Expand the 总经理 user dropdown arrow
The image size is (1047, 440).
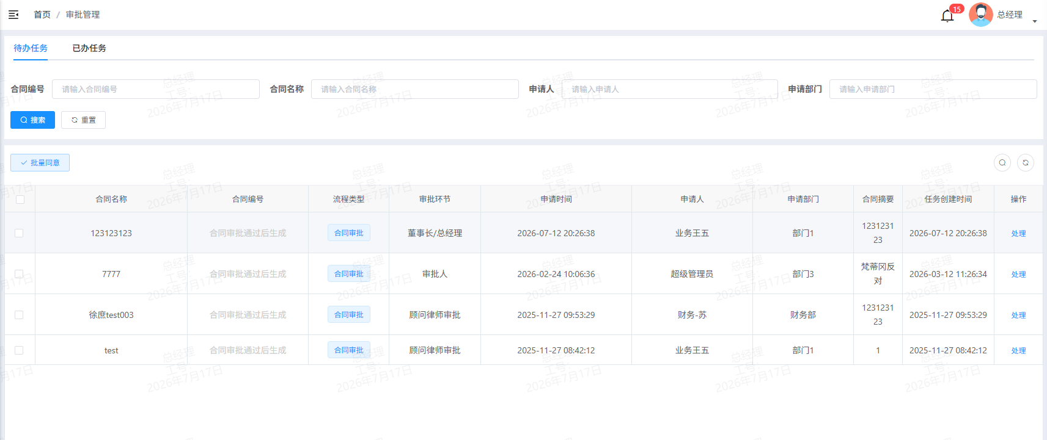(1035, 21)
